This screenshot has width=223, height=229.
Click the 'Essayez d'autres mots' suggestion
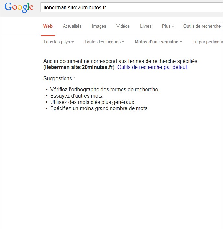coord(77,96)
